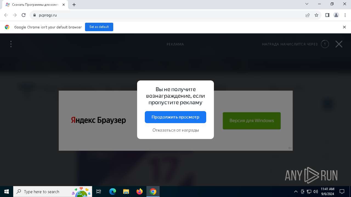Open Chrome side panel

pyautogui.click(x=327, y=15)
